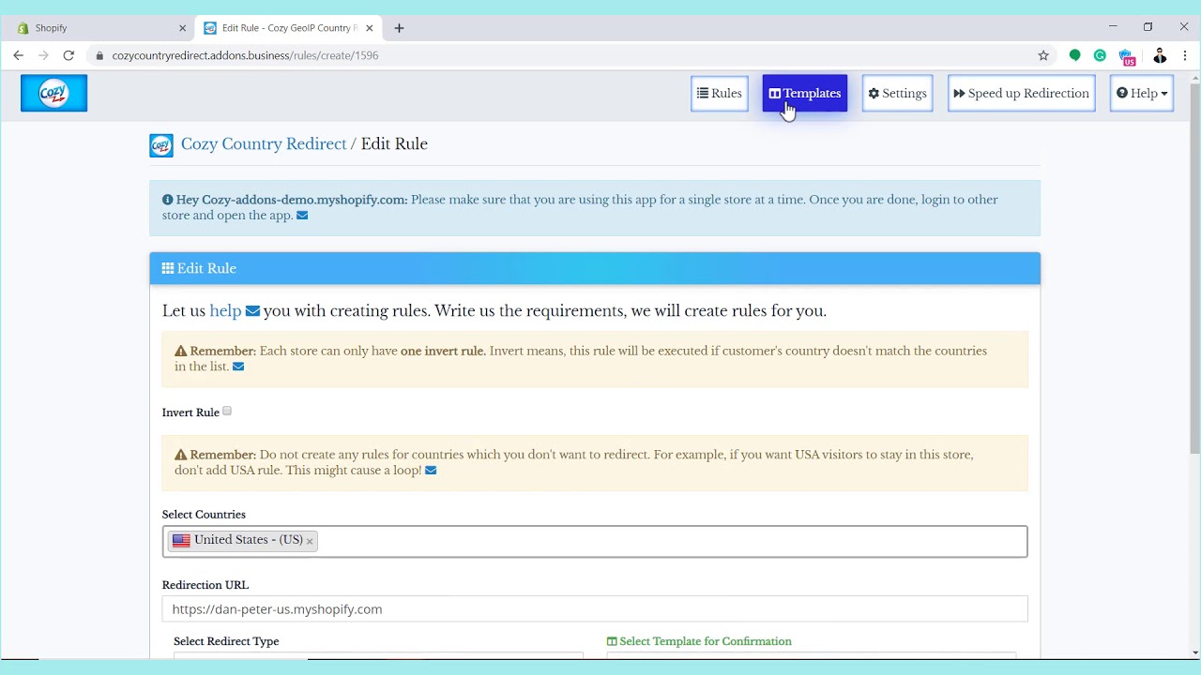Open a new browser tab
Image resolution: width=1201 pixels, height=675 pixels.
(399, 28)
